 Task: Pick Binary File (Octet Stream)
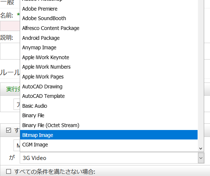pos(109,125)
